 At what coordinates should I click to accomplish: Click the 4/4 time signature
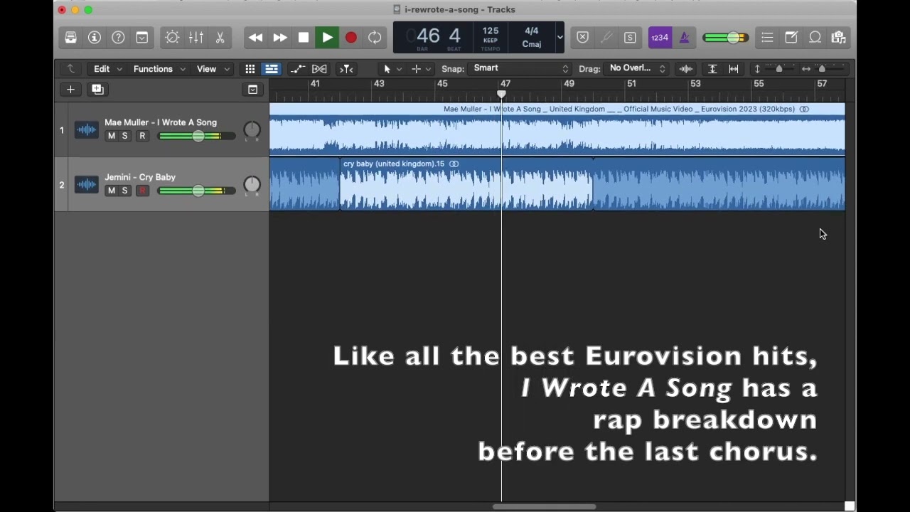[531, 31]
